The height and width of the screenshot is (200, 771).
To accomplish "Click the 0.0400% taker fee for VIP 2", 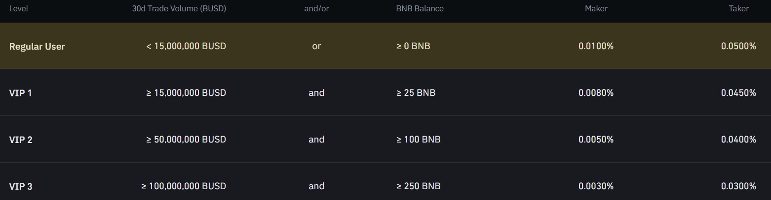I will (x=738, y=140).
